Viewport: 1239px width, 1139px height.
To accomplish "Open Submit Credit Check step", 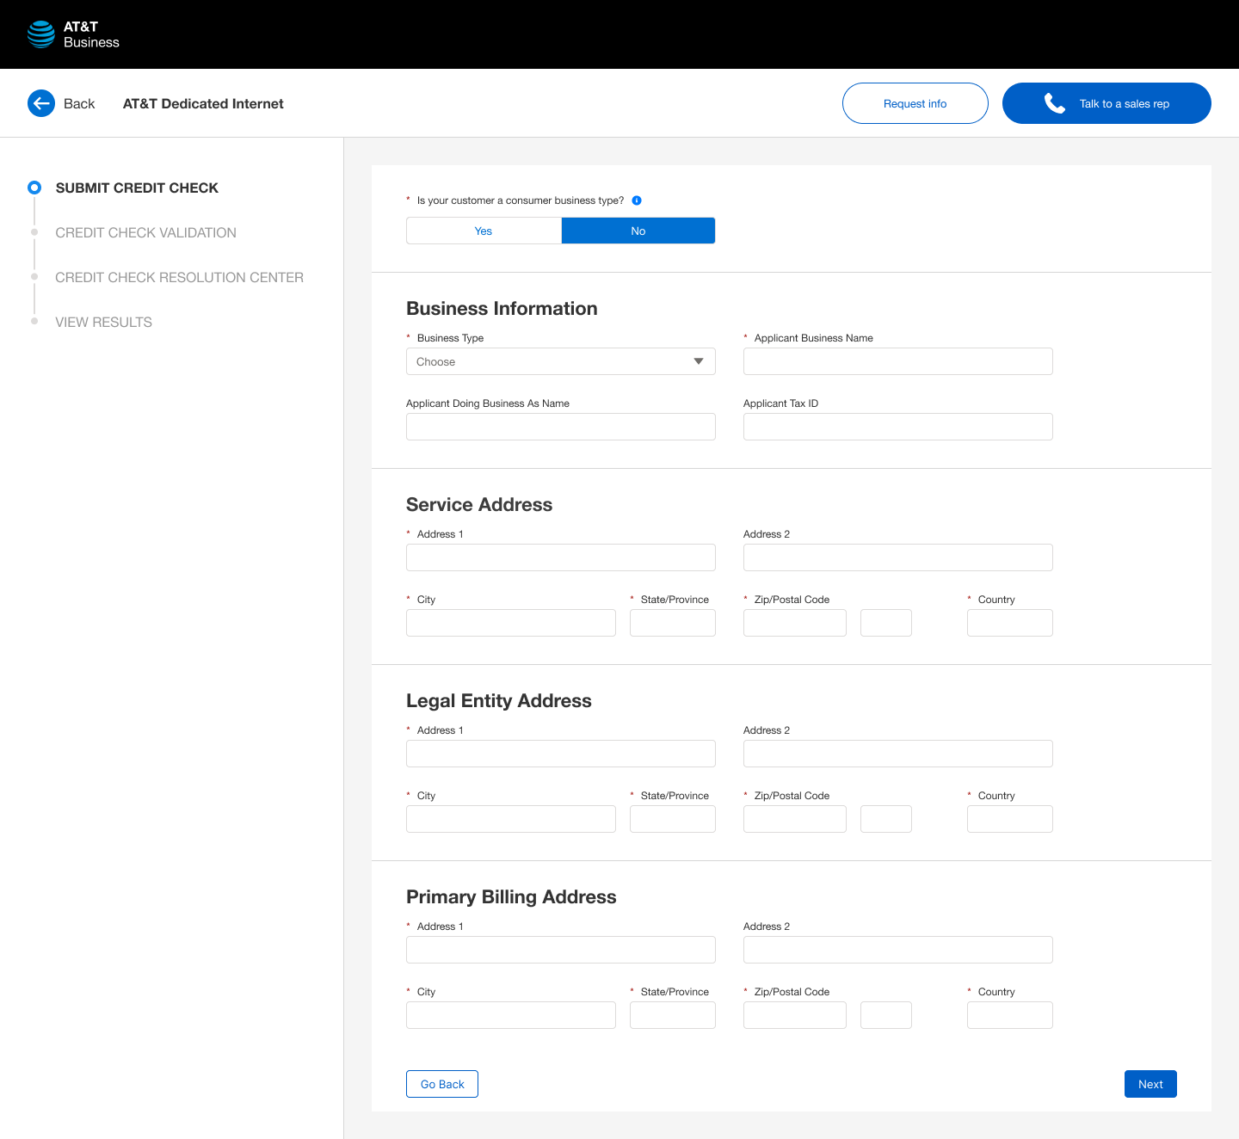I will (137, 188).
